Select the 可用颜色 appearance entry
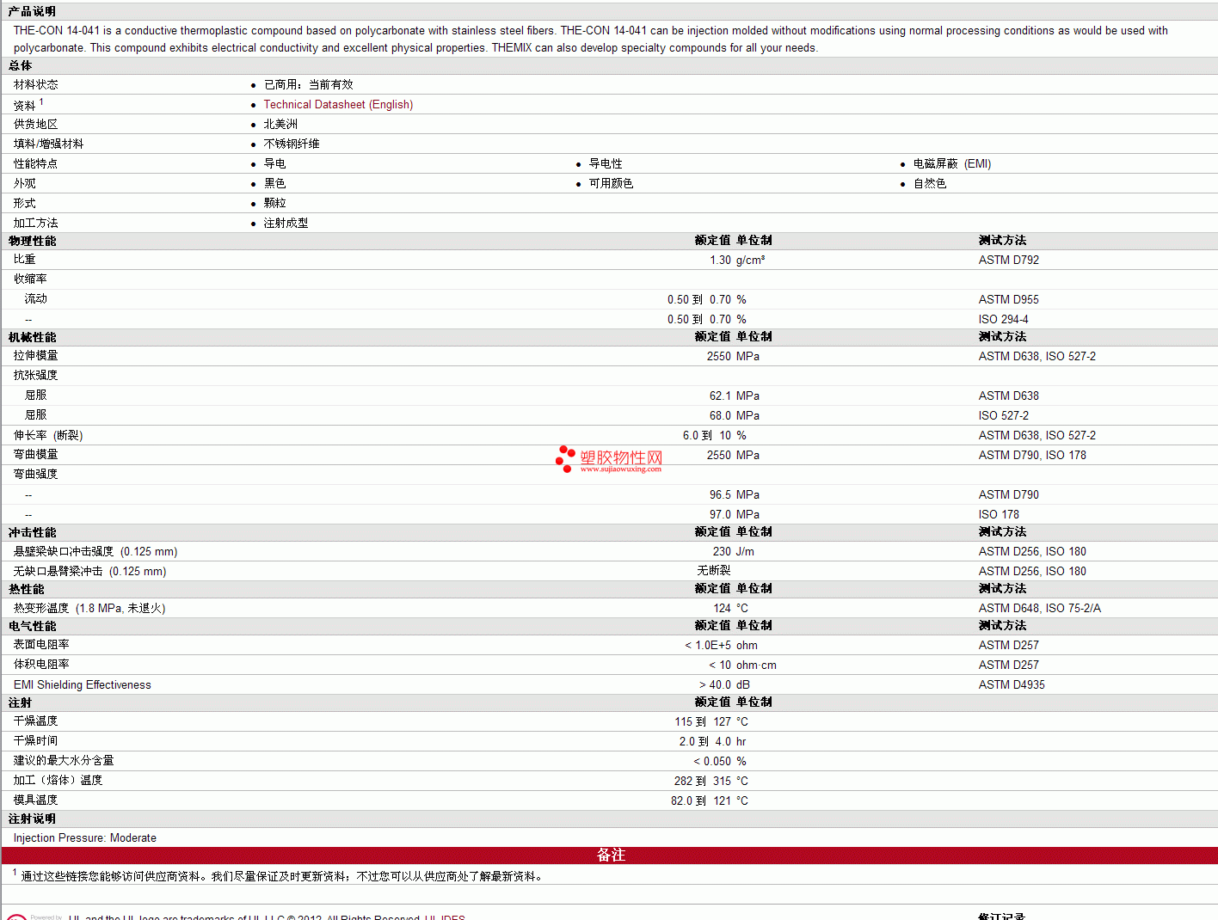Viewport: 1218px width, 920px height. click(x=611, y=183)
